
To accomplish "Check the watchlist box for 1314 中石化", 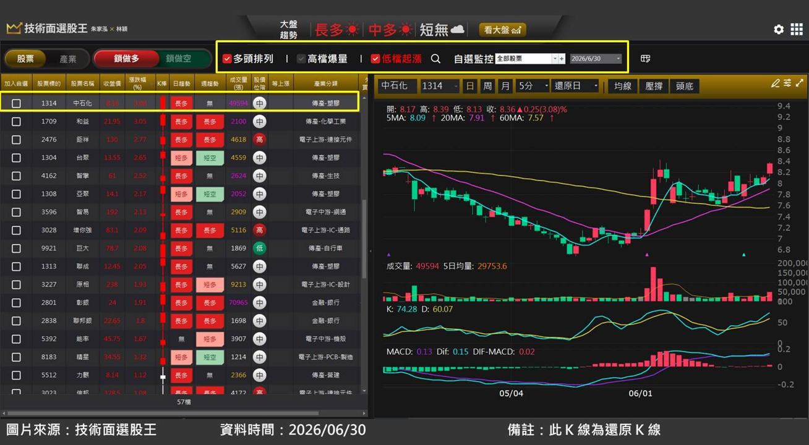I will pyautogui.click(x=16, y=104).
